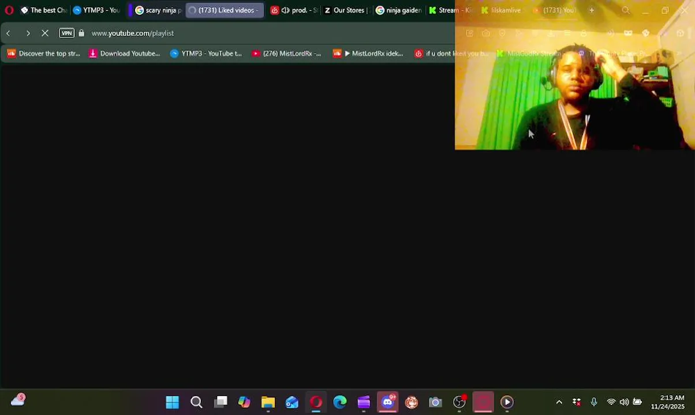Click the microphone tray icon
Image resolution: width=695 pixels, height=415 pixels.
pos(594,402)
